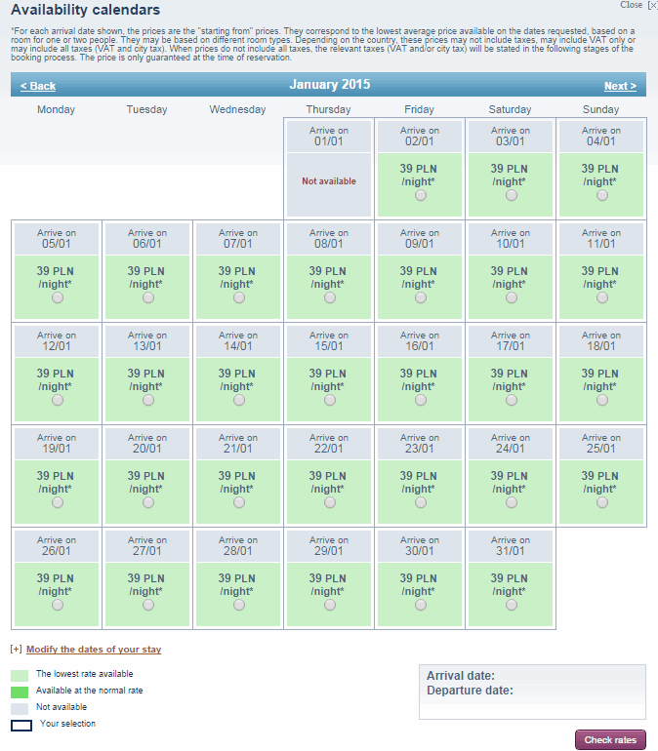Click the Availability calendars title
Image resolution: width=658 pixels, height=751 pixels.
[85, 10]
